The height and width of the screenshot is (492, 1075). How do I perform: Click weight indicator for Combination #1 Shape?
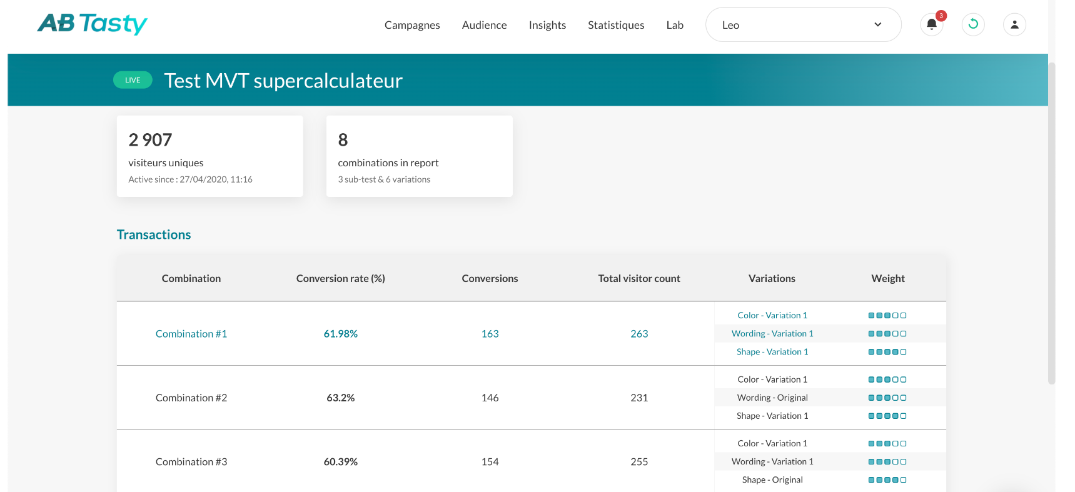pyautogui.click(x=887, y=352)
